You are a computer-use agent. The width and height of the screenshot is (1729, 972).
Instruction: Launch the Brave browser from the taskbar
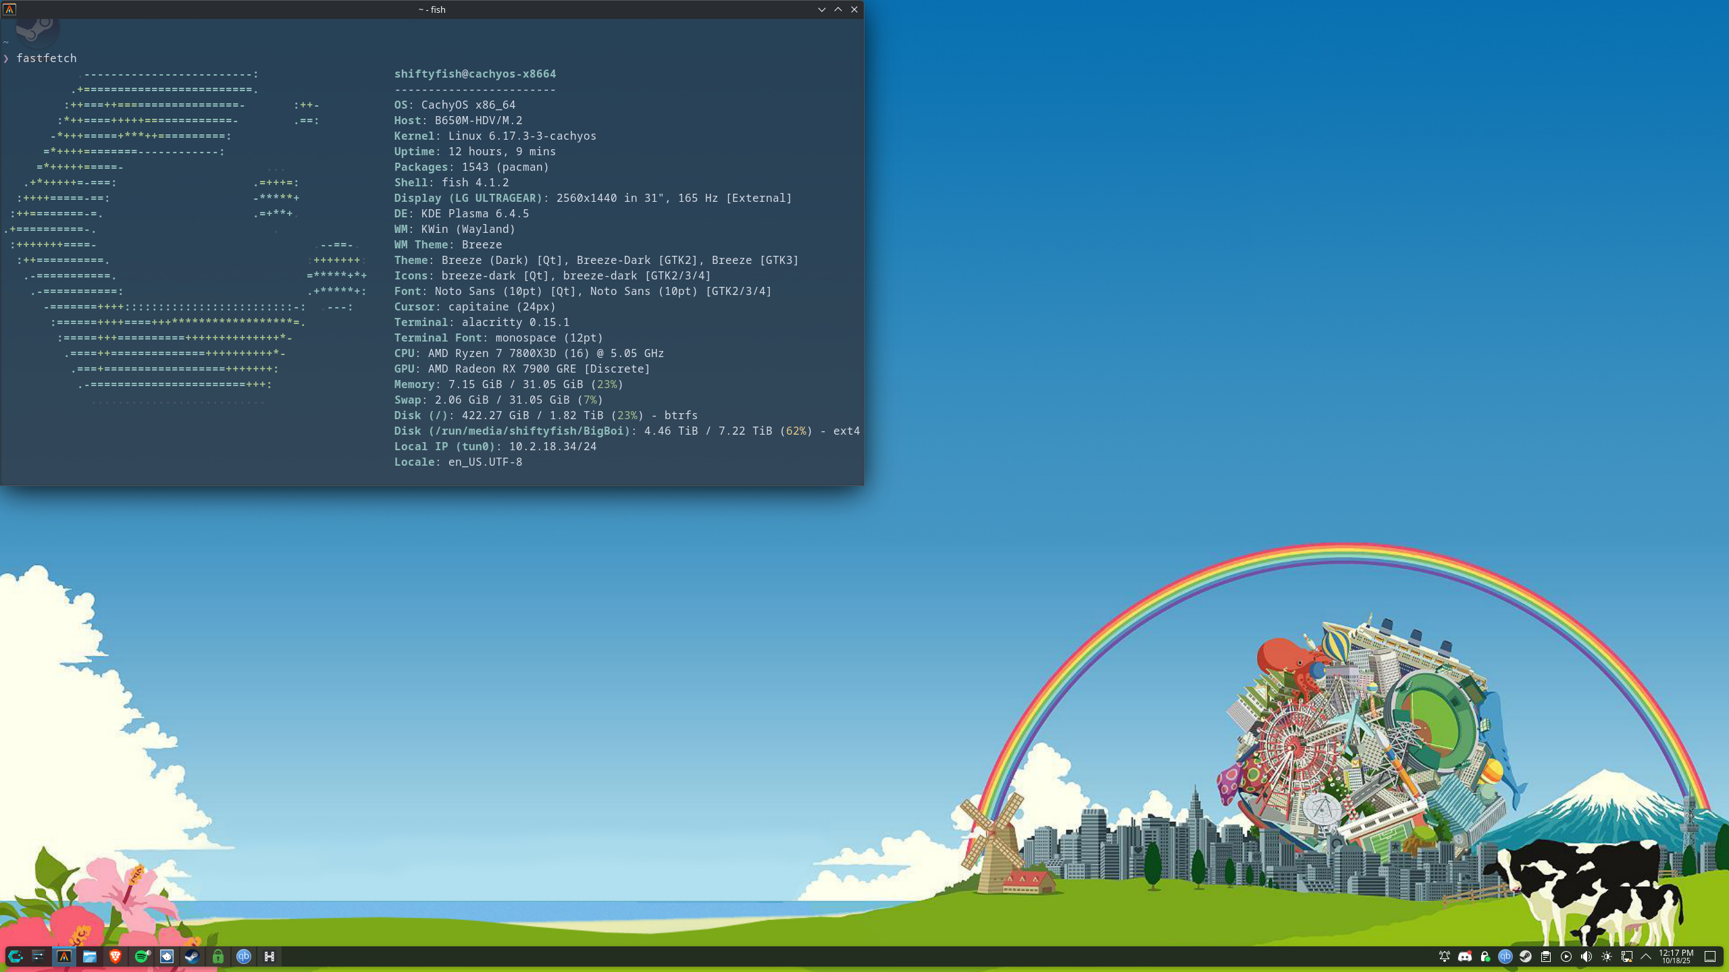pyautogui.click(x=115, y=956)
